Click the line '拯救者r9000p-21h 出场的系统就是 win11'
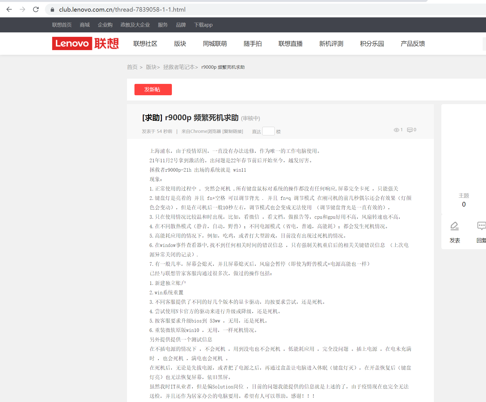 [198, 170]
